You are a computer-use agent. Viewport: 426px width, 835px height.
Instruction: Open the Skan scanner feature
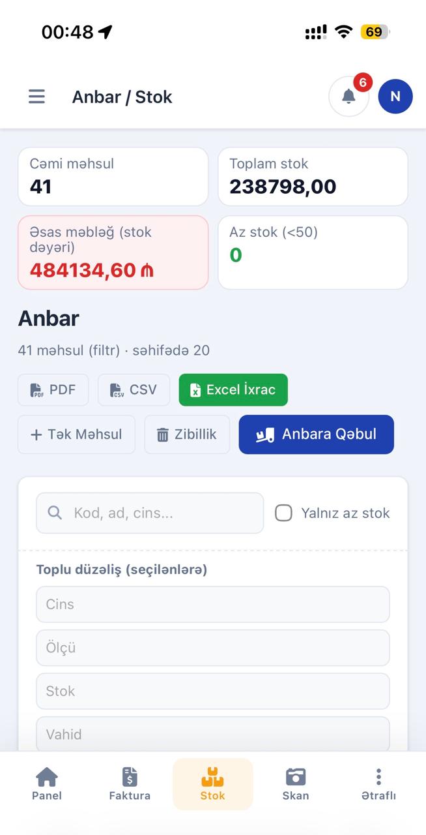tap(296, 783)
